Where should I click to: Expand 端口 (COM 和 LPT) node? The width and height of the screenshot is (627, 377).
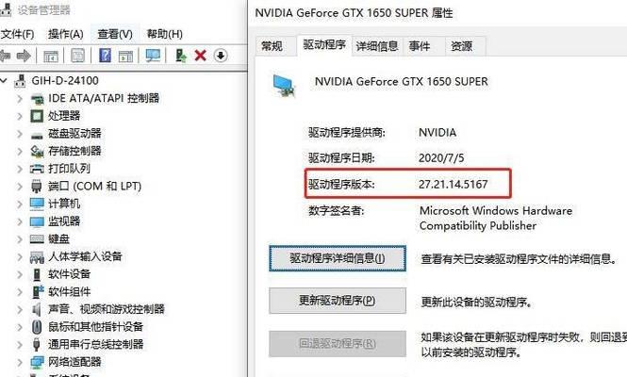click(20, 187)
